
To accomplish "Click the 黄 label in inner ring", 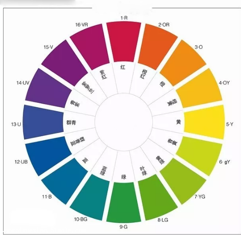I will (x=179, y=122).
